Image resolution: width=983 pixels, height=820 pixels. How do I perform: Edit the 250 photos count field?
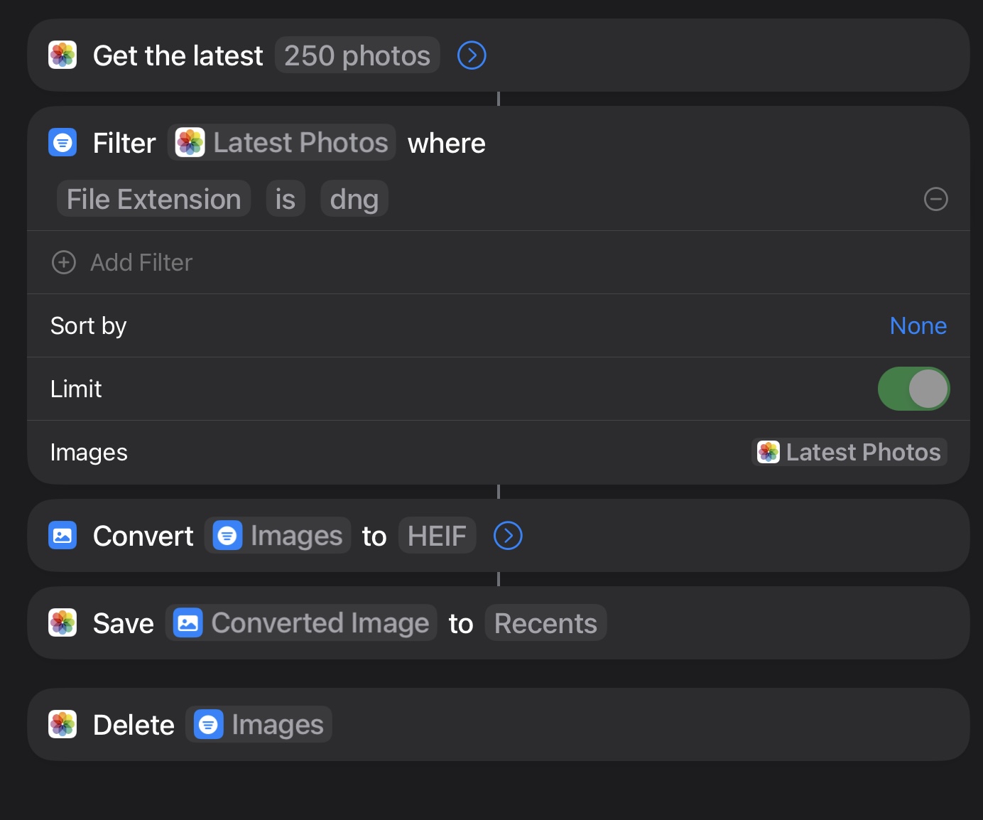(x=357, y=55)
